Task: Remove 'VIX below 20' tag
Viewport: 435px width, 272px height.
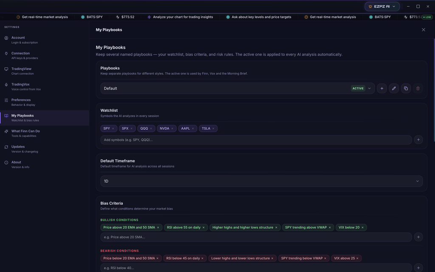Action: [x=362, y=228]
